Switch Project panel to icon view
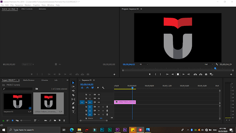This screenshot has width=236, height=133. (13, 120)
